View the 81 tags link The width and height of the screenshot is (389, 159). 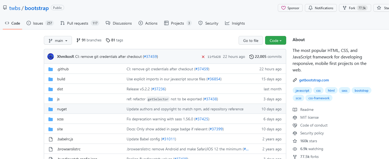114,40
